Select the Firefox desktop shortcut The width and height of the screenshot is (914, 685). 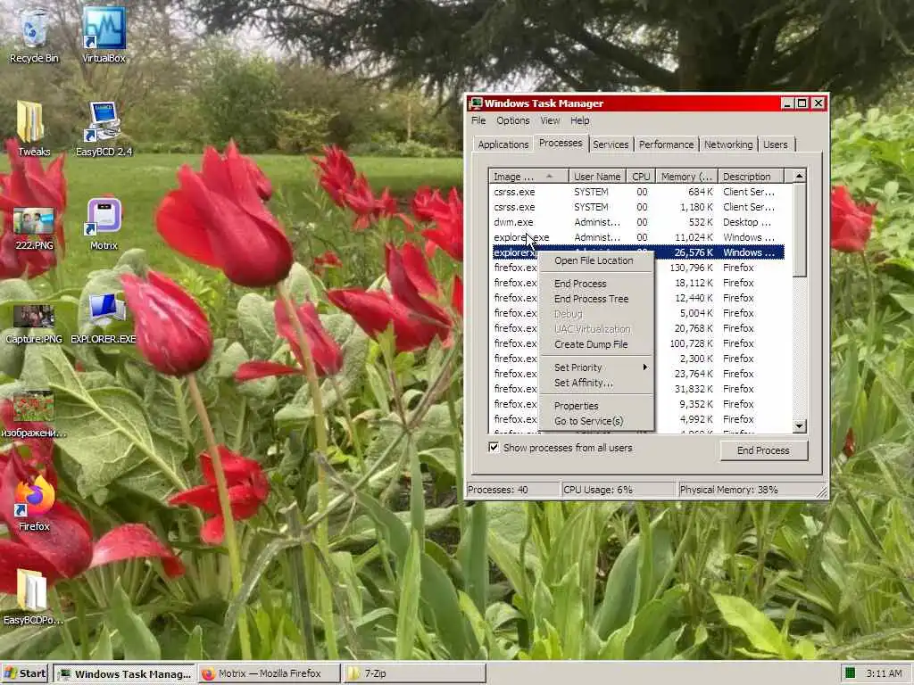[x=34, y=504]
